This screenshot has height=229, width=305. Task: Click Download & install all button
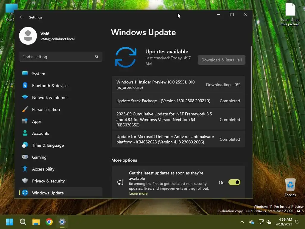coord(222,60)
